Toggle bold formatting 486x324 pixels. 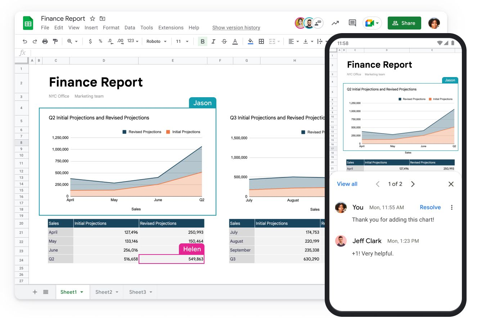[202, 41]
